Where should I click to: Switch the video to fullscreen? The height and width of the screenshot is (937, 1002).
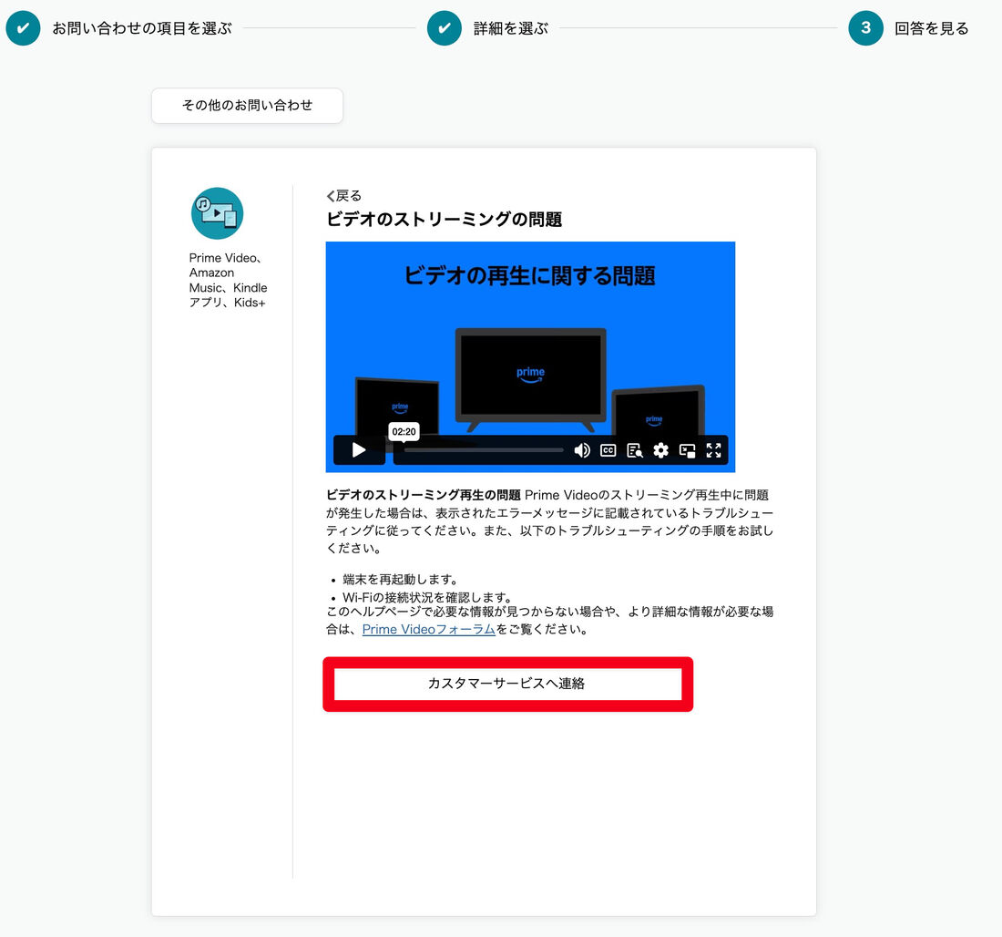tap(714, 451)
